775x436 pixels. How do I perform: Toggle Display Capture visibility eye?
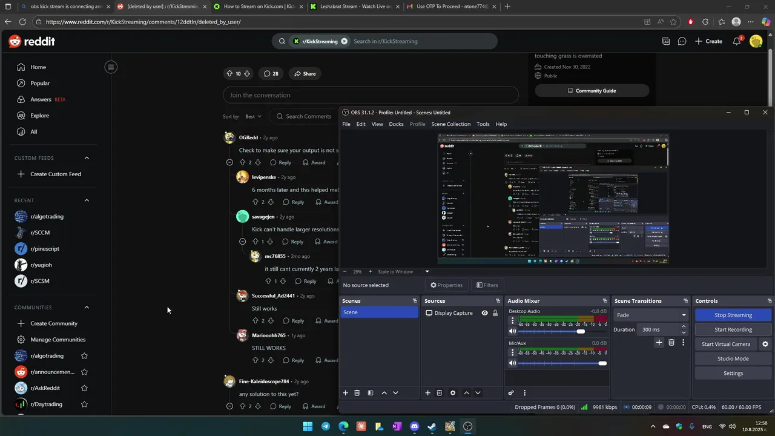(x=484, y=313)
